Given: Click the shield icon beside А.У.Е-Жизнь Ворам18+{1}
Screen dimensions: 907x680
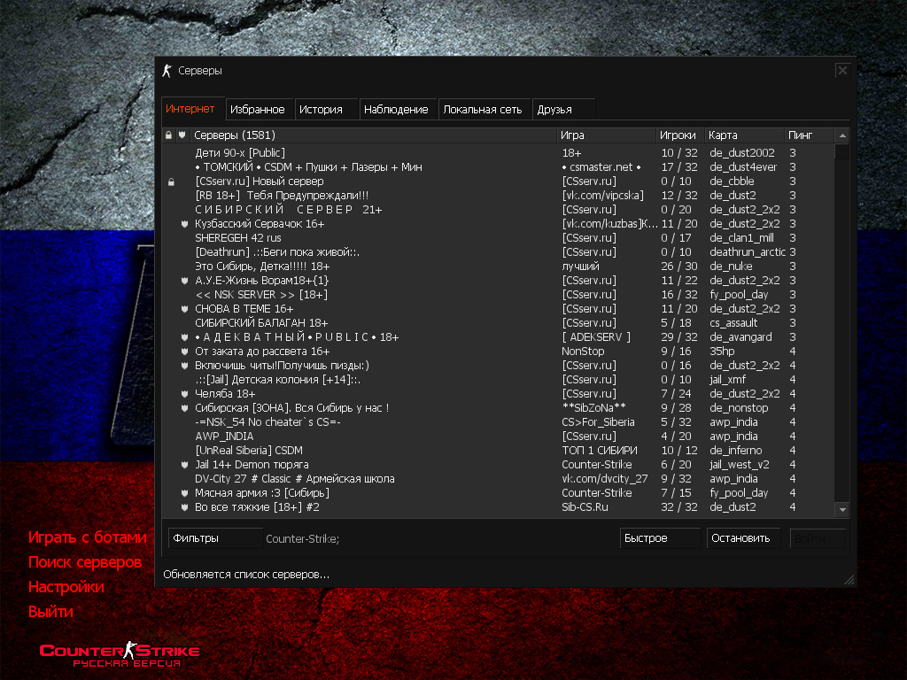Looking at the screenshot, I should point(184,281).
